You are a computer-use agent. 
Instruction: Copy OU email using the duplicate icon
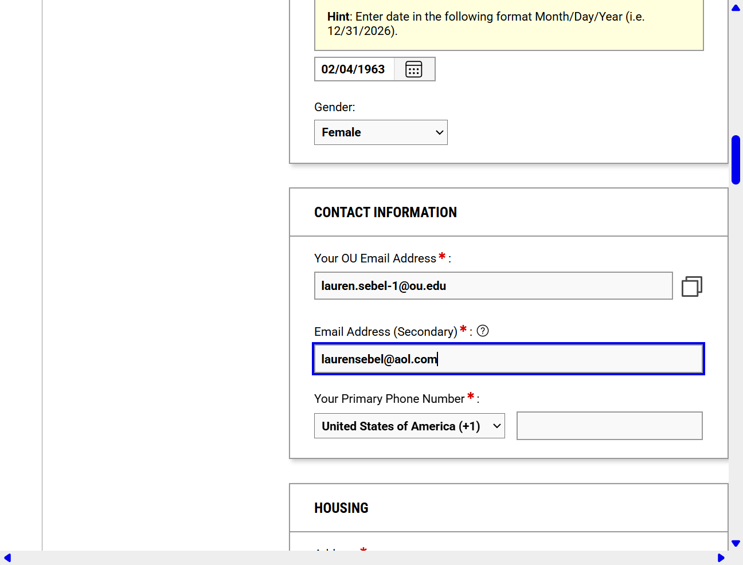coord(692,286)
